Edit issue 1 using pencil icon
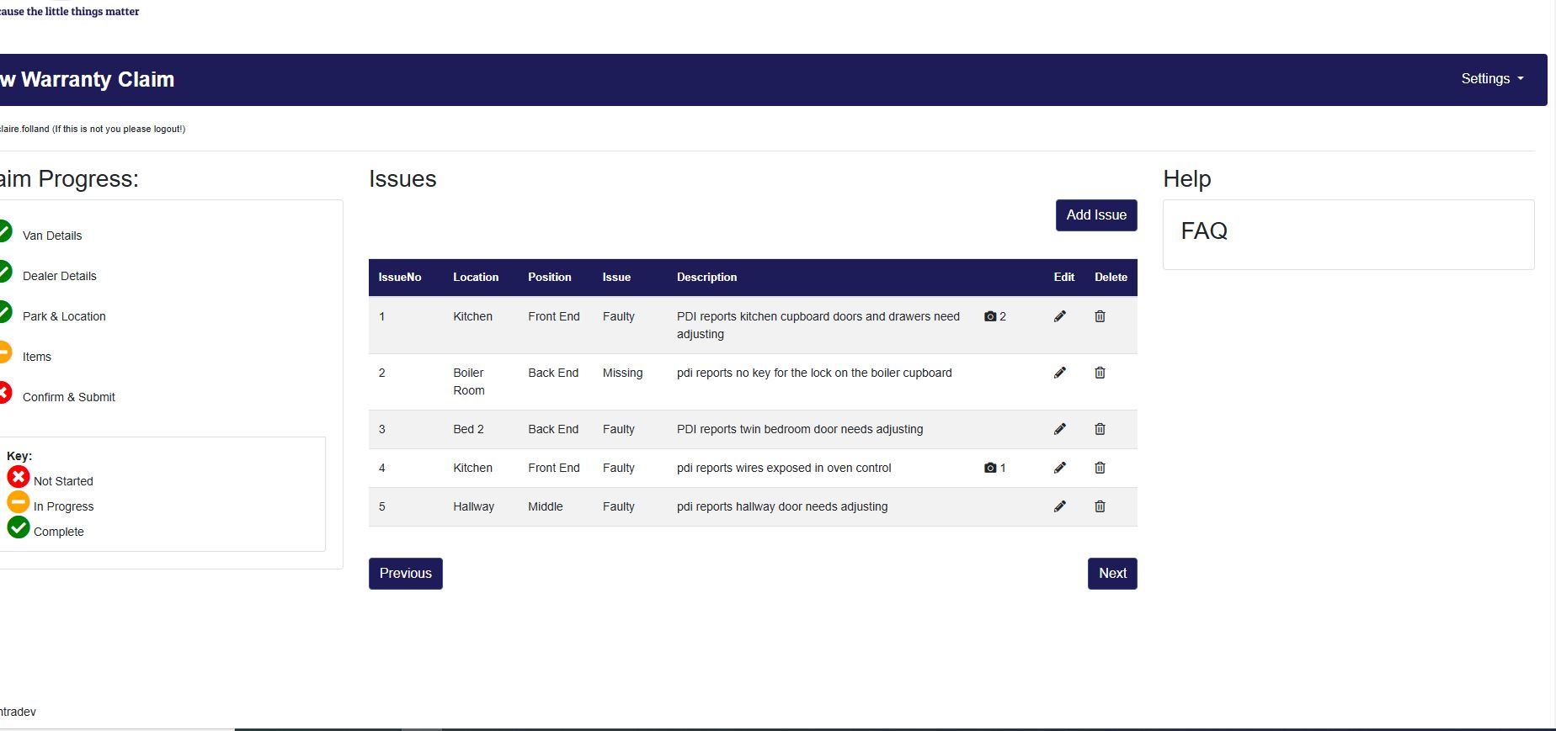Image resolution: width=1556 pixels, height=731 pixels. click(x=1060, y=316)
